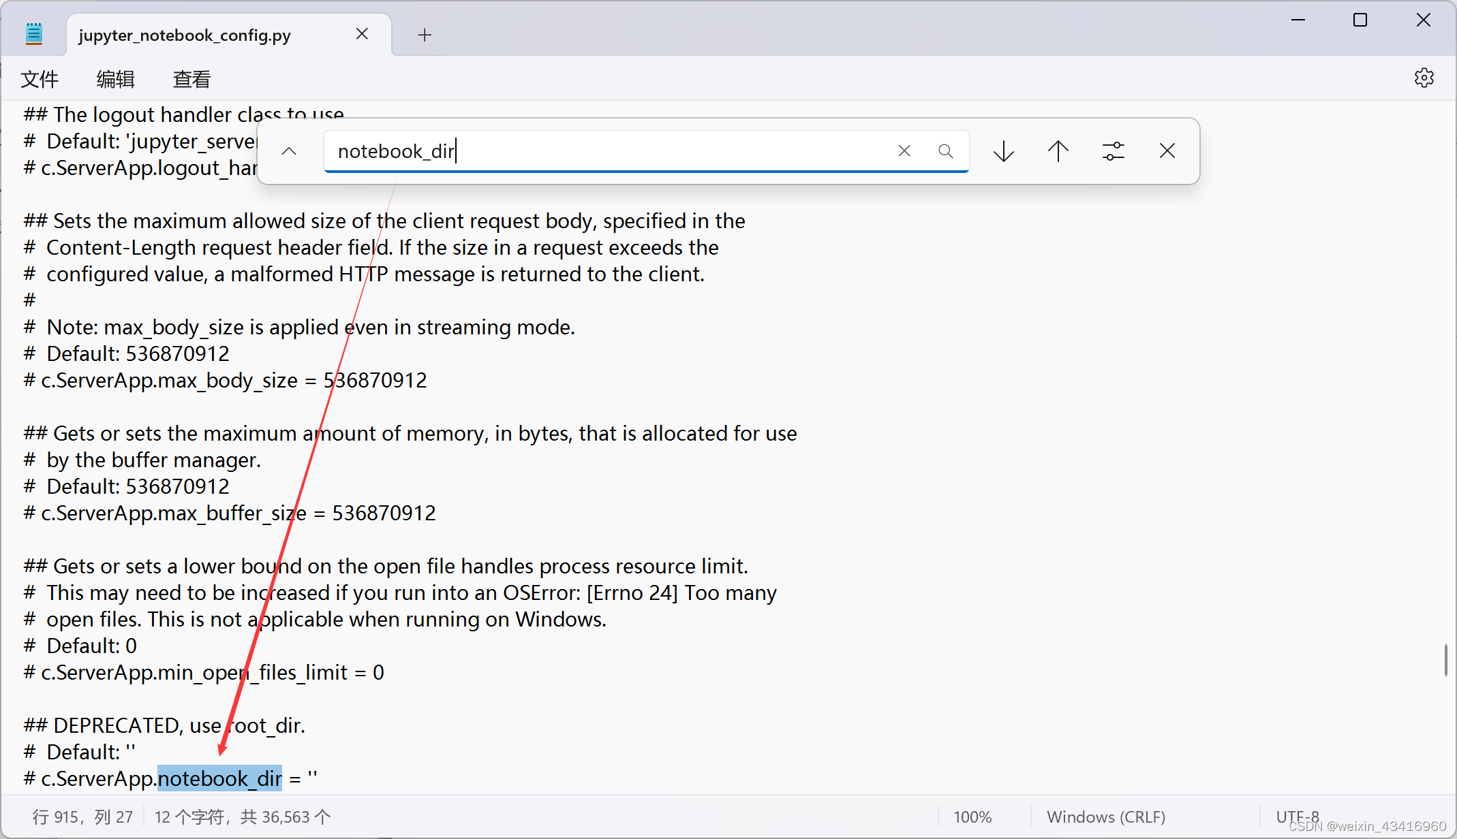Find previous match with up arrow
This screenshot has height=839, width=1457.
(x=1058, y=151)
